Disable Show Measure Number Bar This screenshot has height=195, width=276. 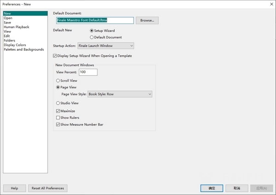click(x=58, y=124)
